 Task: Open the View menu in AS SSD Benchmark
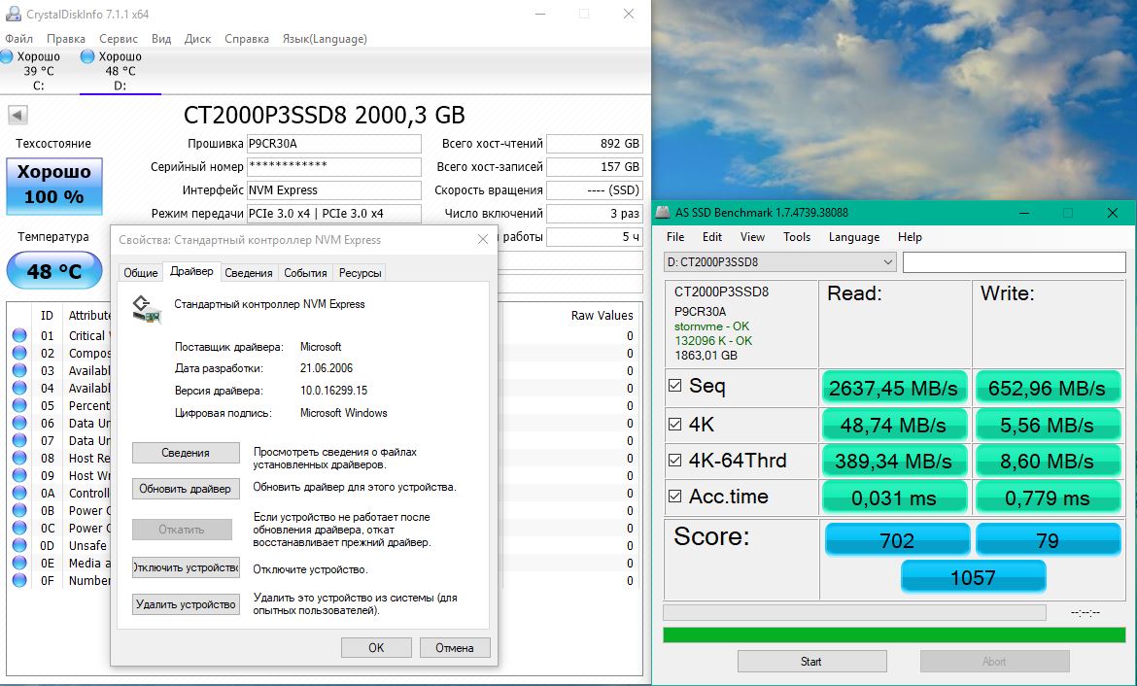(x=752, y=236)
